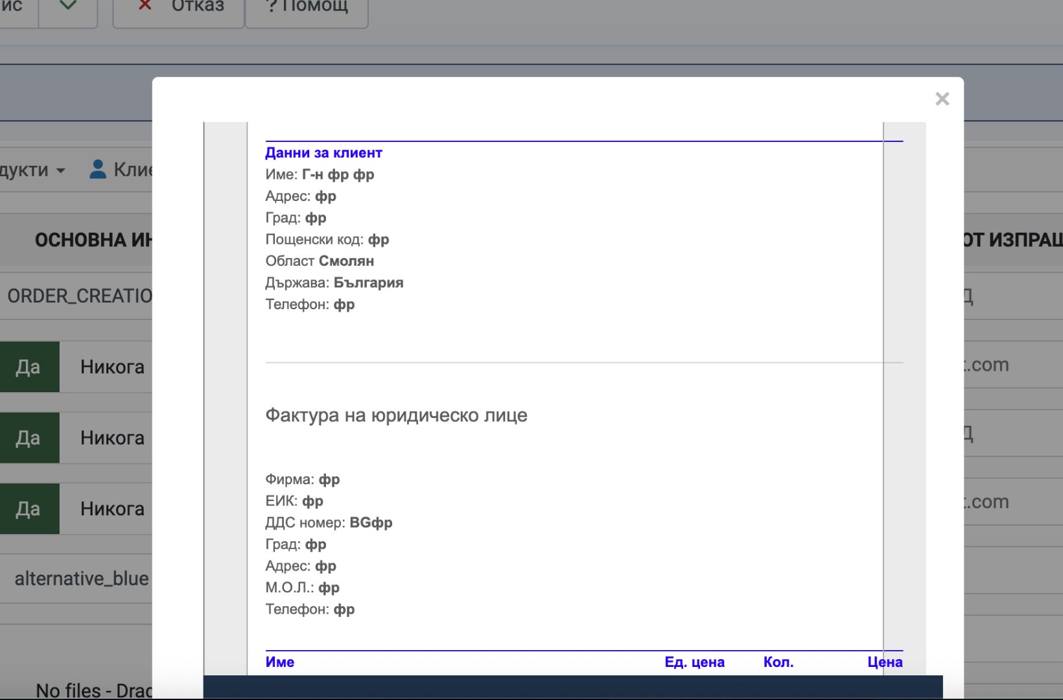Click the Фактура на юридическо лице heading
The height and width of the screenshot is (700, 1063).
pyautogui.click(x=396, y=415)
